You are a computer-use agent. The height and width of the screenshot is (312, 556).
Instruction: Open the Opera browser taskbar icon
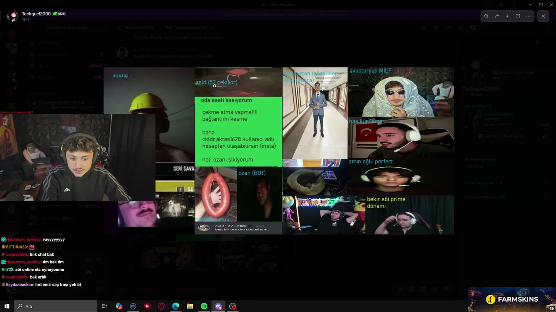pos(162,306)
